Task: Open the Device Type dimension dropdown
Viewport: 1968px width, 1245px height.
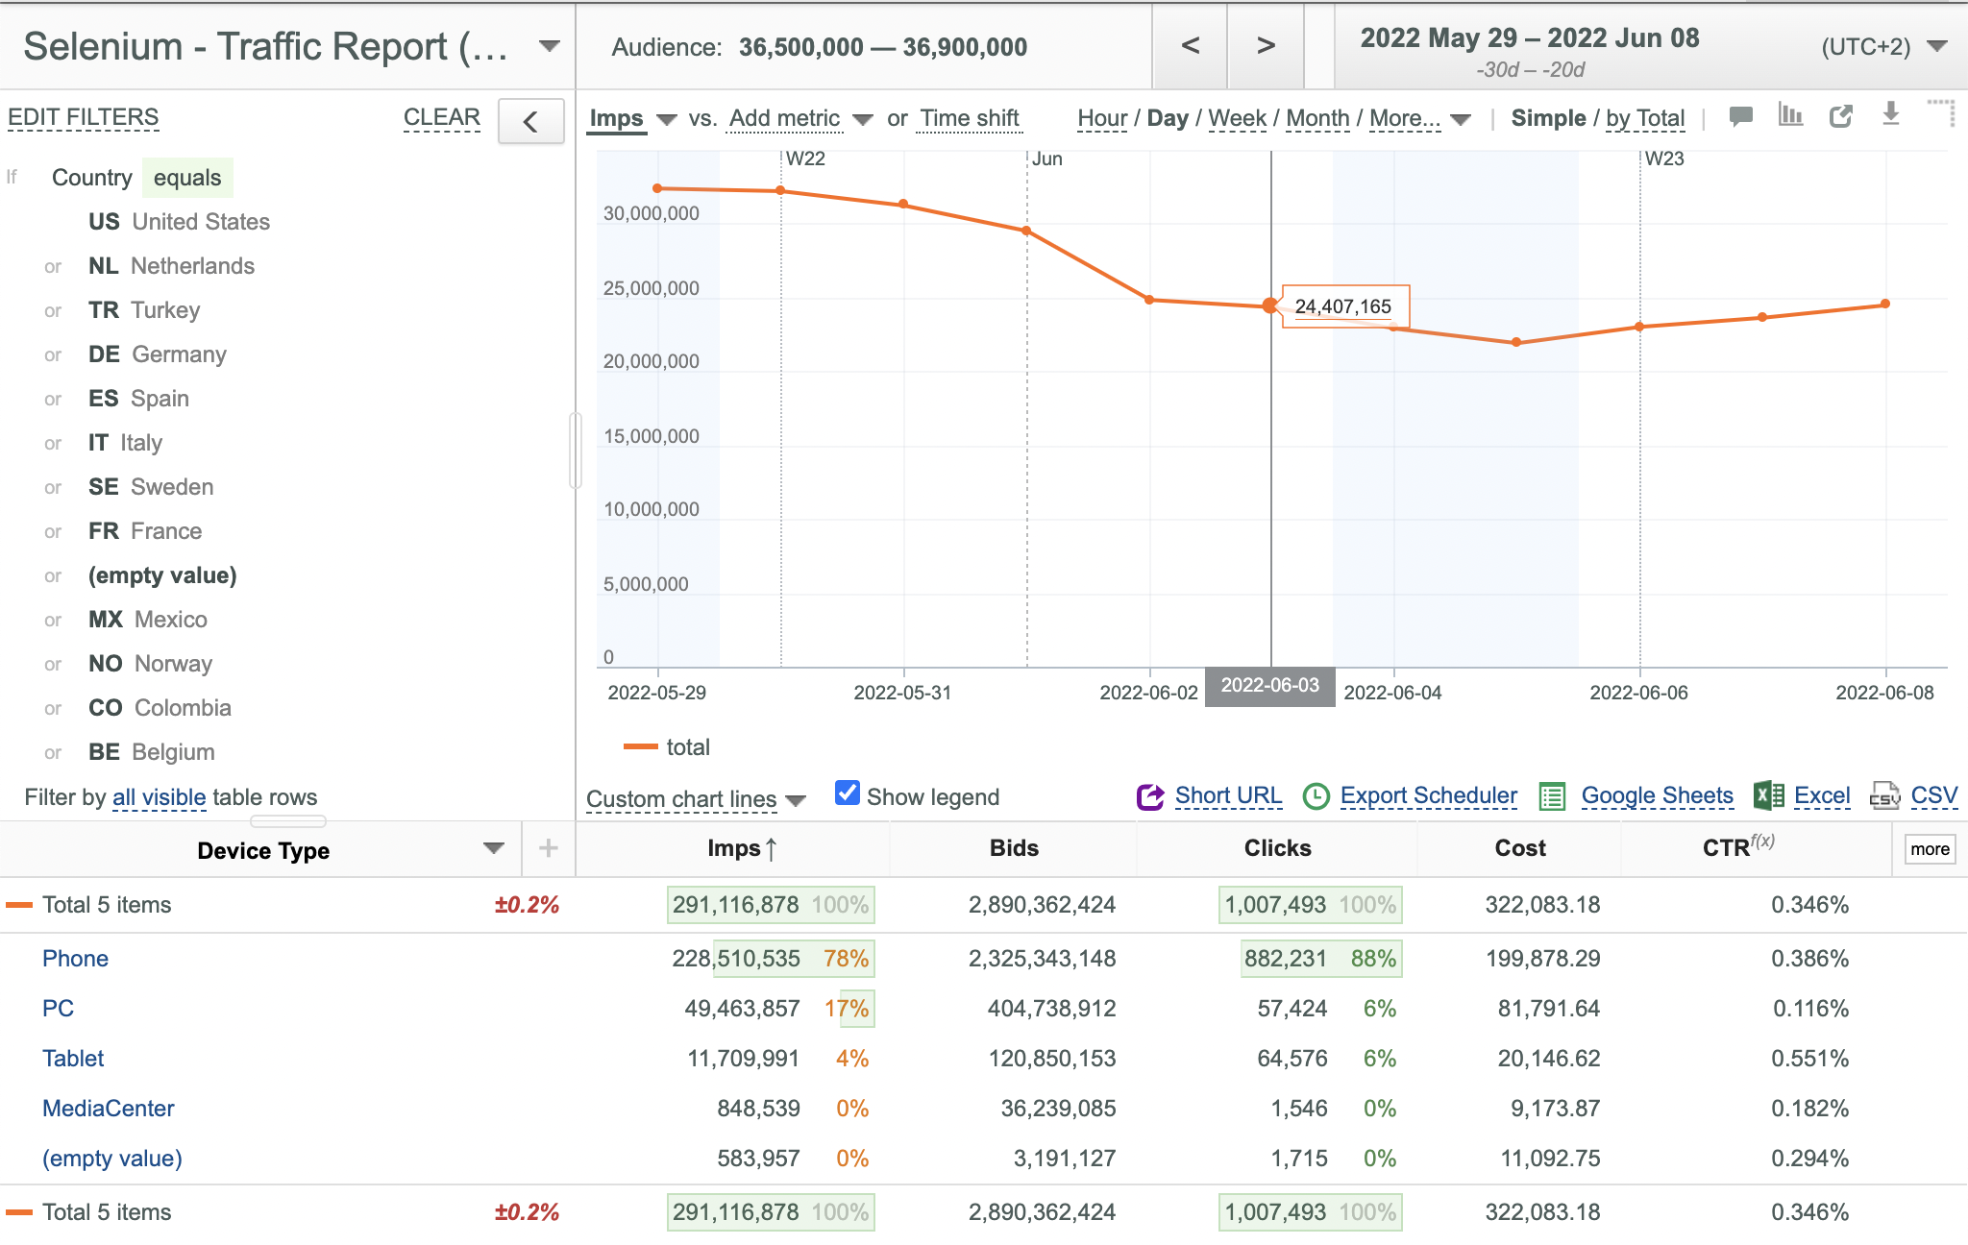Action: click(494, 848)
